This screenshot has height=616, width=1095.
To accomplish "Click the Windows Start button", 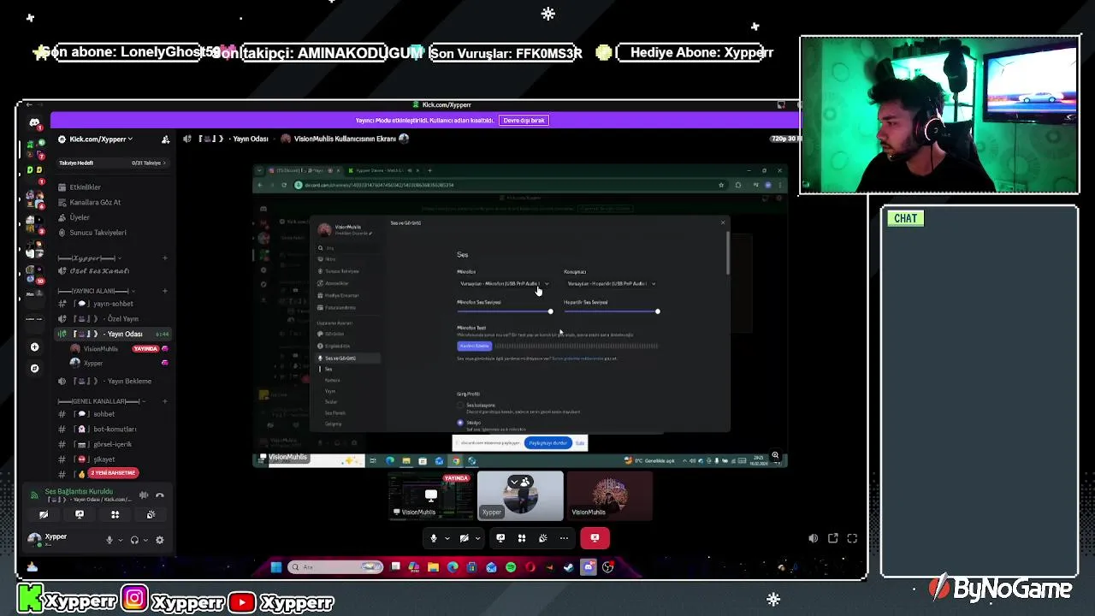I will (275, 566).
